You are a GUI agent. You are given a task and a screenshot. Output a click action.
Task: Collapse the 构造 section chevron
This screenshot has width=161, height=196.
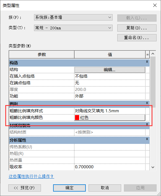(147, 62)
